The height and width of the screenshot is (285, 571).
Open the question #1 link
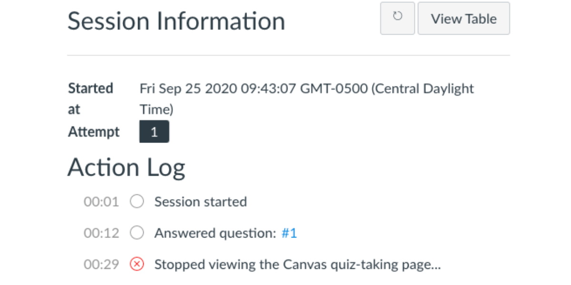click(289, 233)
